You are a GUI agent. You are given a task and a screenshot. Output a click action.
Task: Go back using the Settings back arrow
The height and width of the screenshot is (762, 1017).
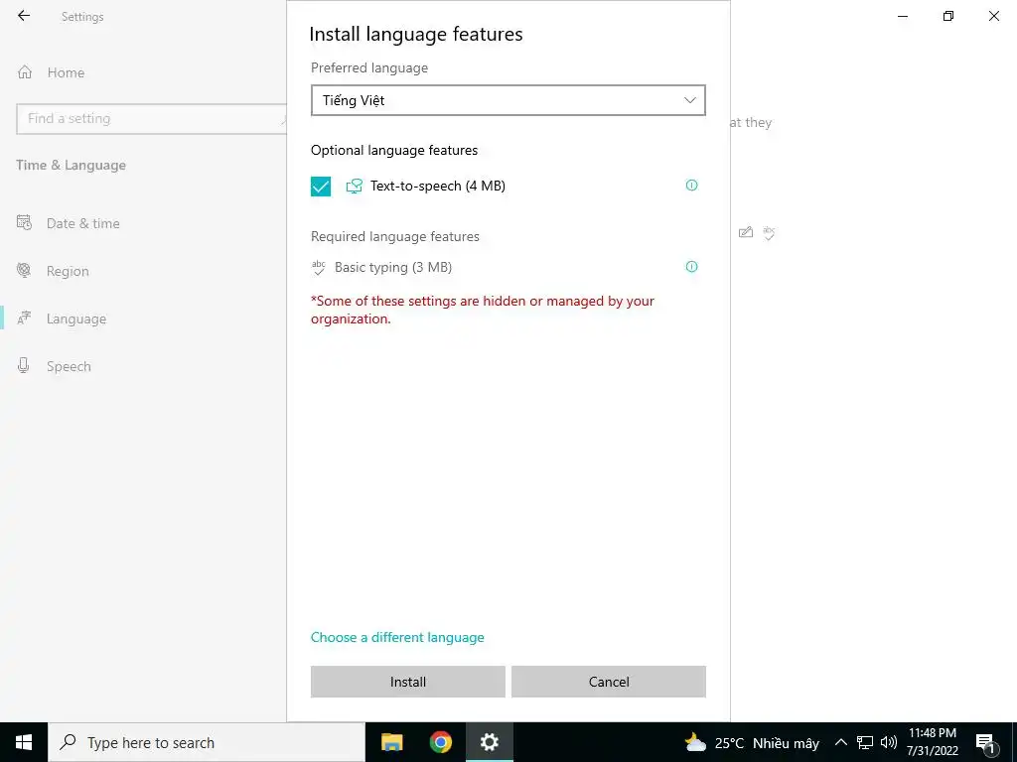24,16
